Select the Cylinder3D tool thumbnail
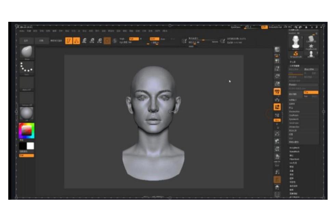 point(311,39)
